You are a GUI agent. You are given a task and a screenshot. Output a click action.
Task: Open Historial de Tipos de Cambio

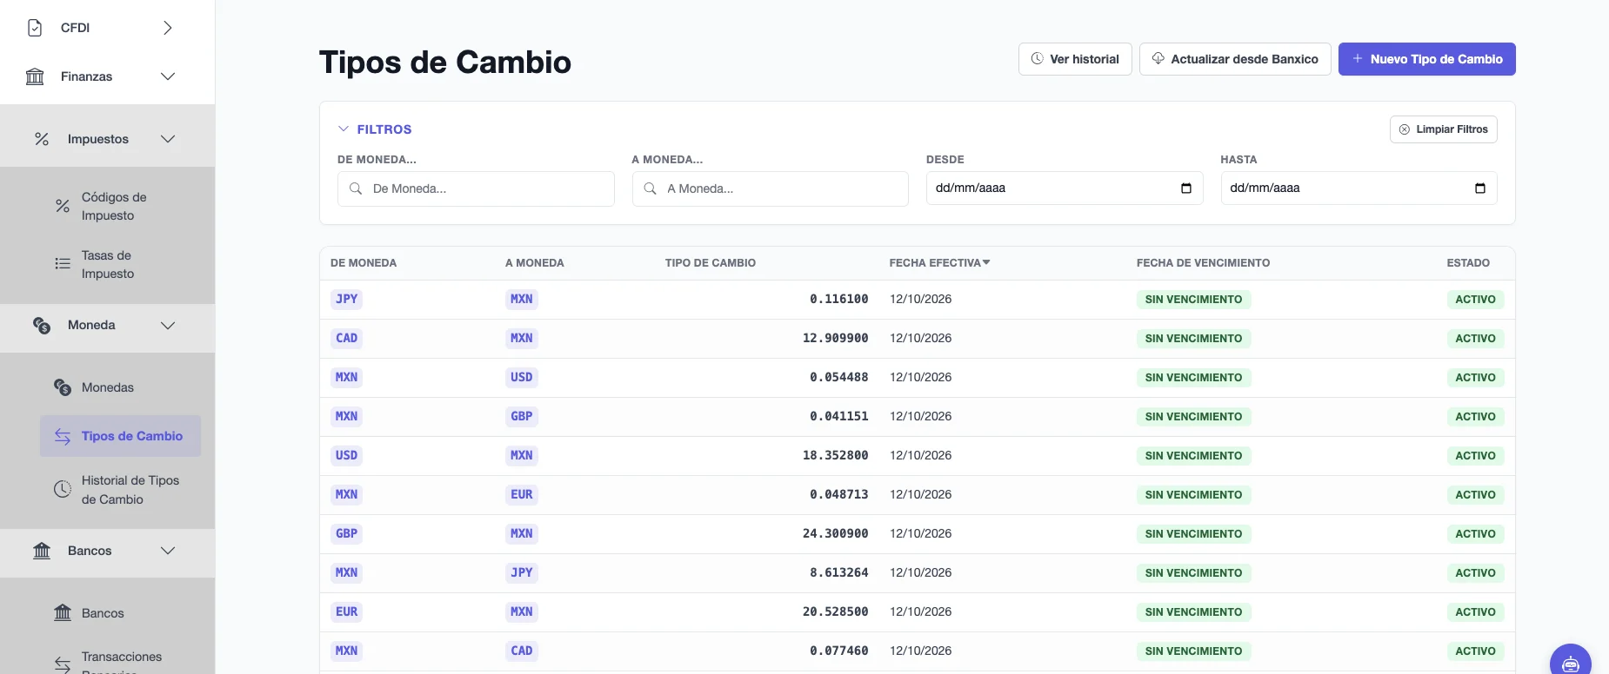[x=120, y=490]
